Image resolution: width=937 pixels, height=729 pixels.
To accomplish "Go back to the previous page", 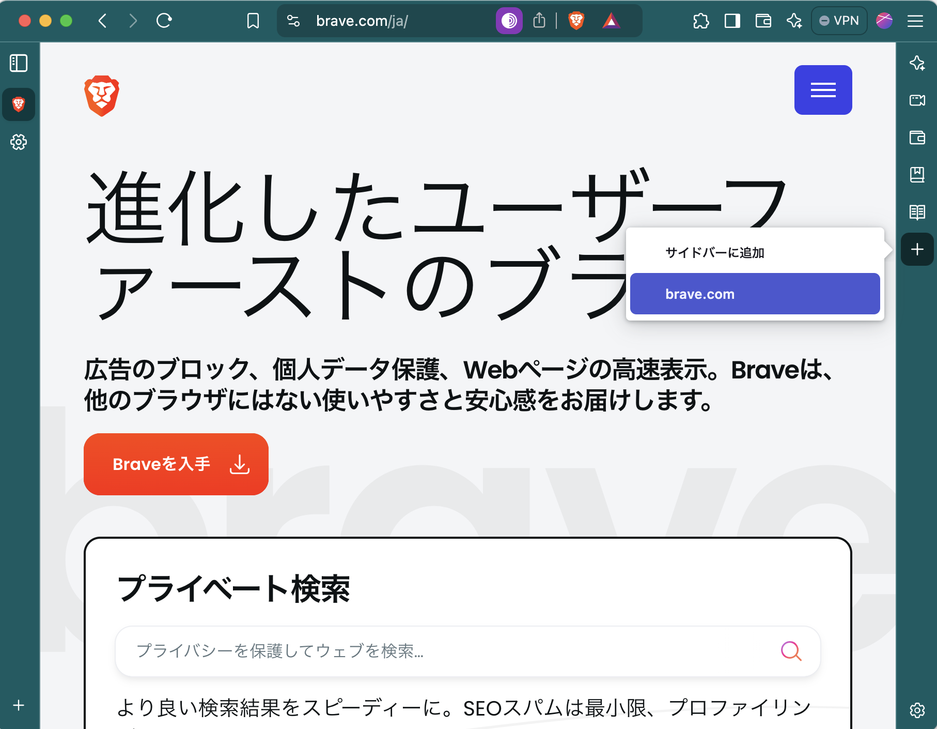I will coord(102,21).
